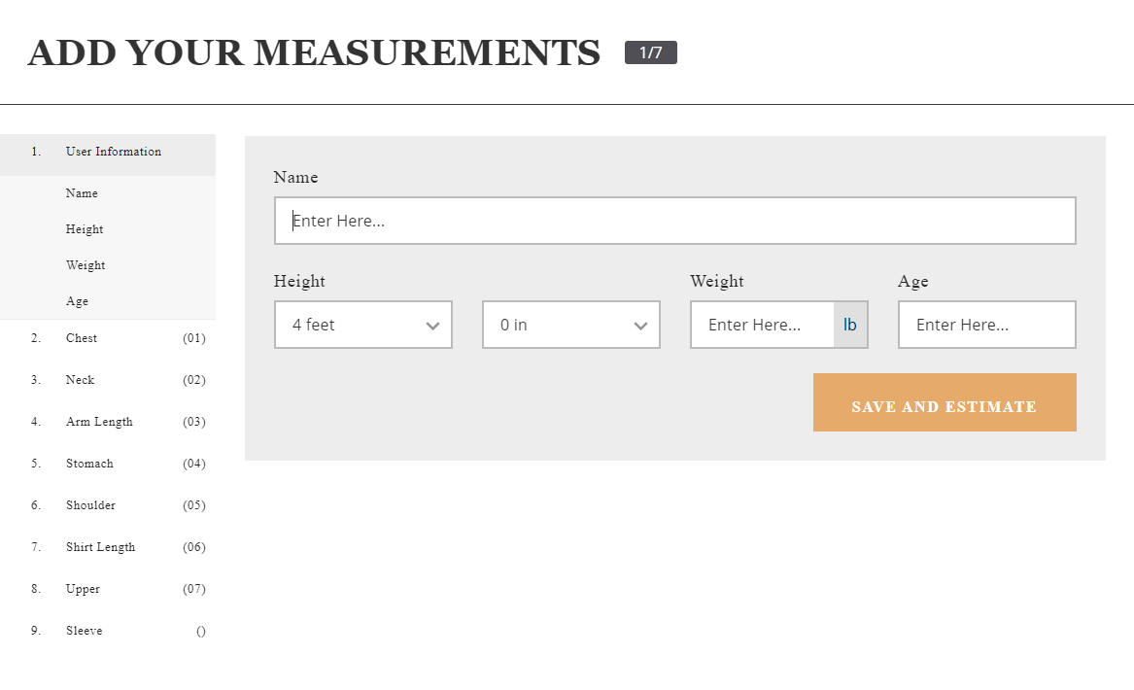Open Arm Length measurement step

coord(99,422)
